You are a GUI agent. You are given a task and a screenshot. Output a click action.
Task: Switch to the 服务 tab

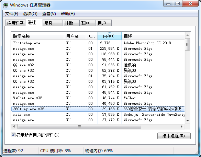[53, 23]
